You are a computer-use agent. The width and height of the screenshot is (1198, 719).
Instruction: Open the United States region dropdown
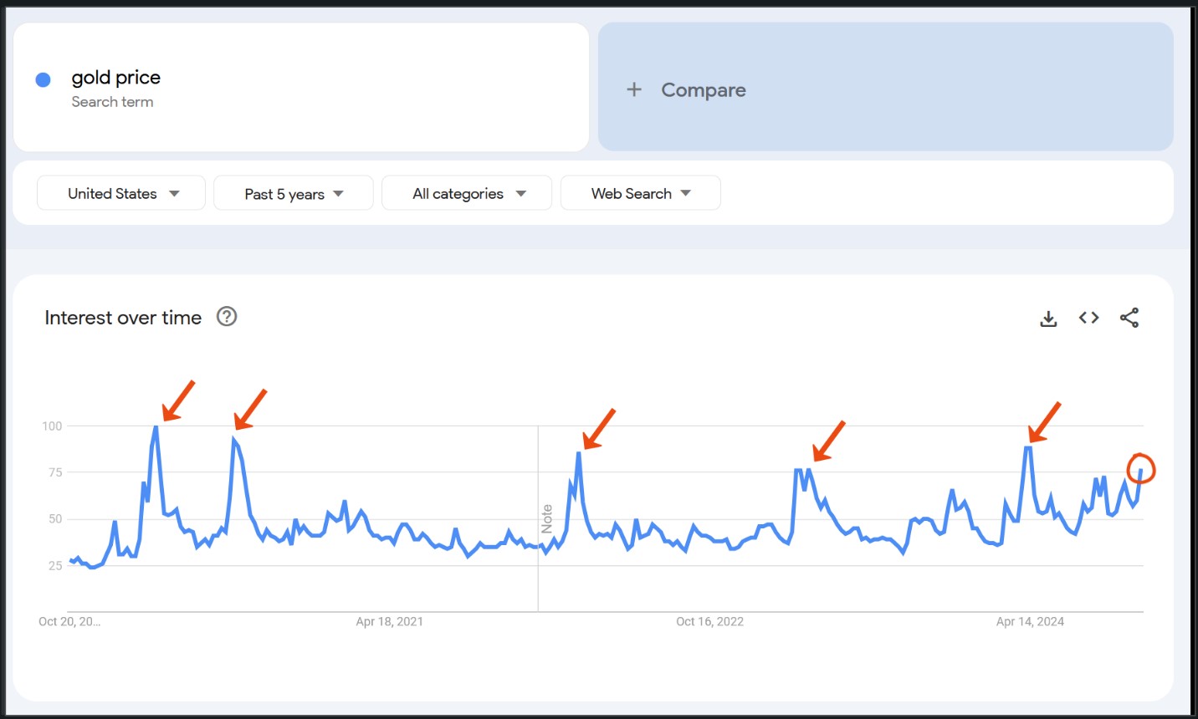pyautogui.click(x=121, y=193)
